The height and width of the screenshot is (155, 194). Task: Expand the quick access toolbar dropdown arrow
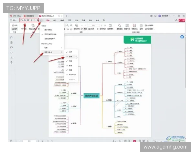[x=41, y=20]
